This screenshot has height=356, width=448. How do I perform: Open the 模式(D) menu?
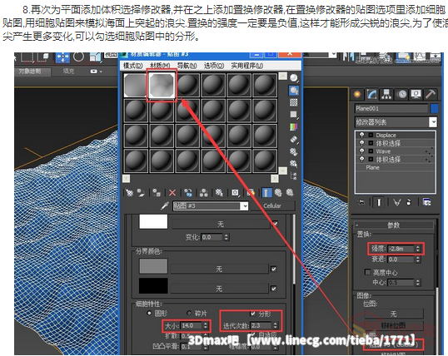pos(133,66)
